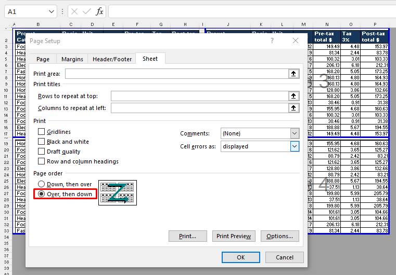The width and height of the screenshot is (396, 275).
Task: Click cell value 1.13 in row 26
Action: click(351, 187)
